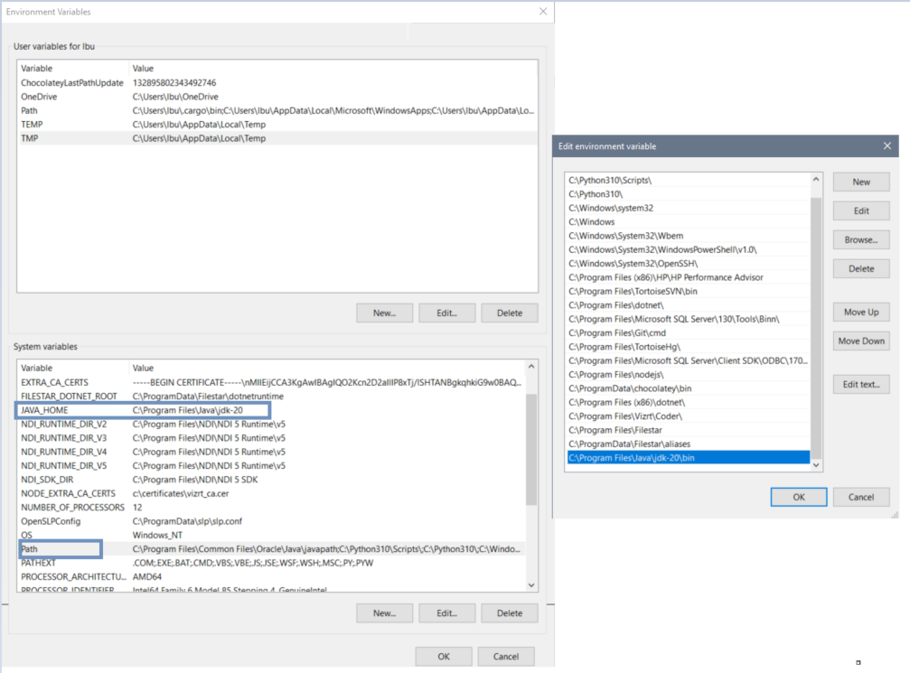Click the Edit text... button
Viewport: 910px width, 673px height.
click(x=861, y=384)
